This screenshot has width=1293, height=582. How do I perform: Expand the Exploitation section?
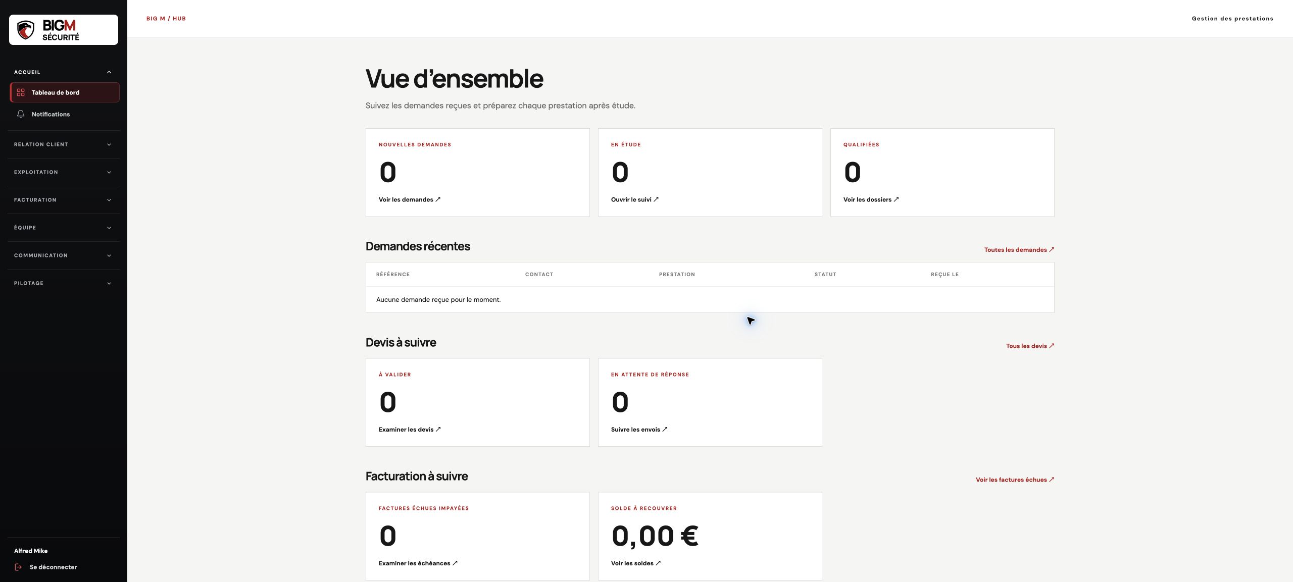click(x=64, y=172)
